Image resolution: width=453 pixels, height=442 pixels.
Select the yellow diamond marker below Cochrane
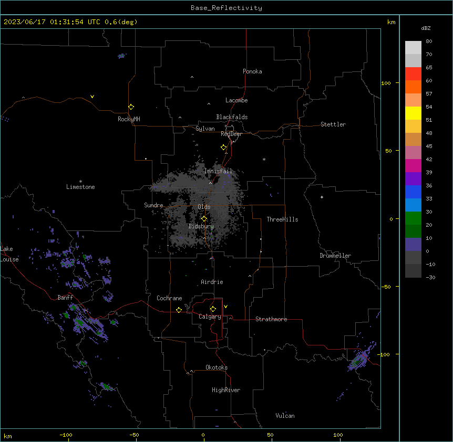click(x=179, y=310)
